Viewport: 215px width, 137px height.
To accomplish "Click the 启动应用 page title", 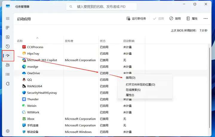I will tap(24, 19).
